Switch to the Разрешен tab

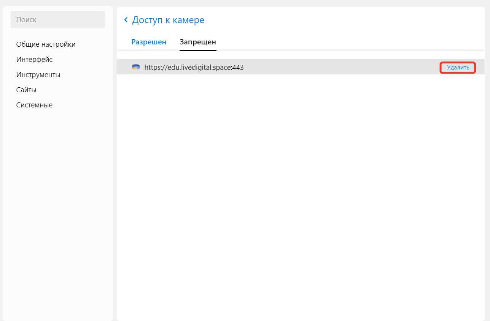pos(149,42)
